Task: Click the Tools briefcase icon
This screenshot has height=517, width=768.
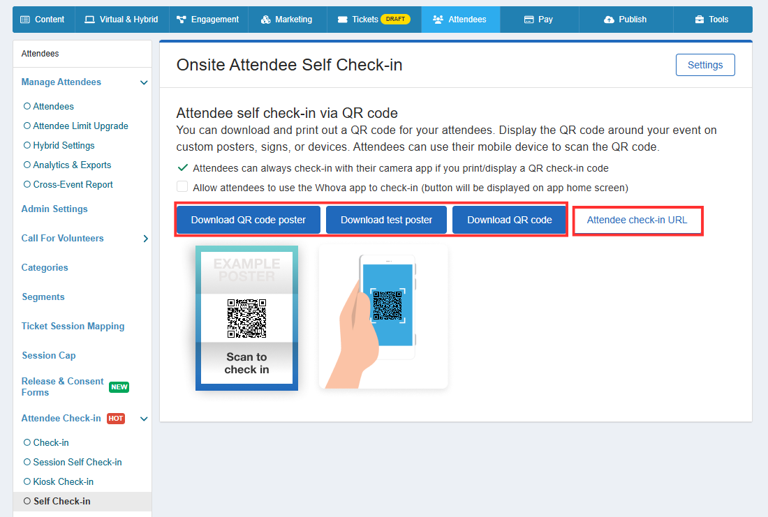Action: pyautogui.click(x=700, y=20)
